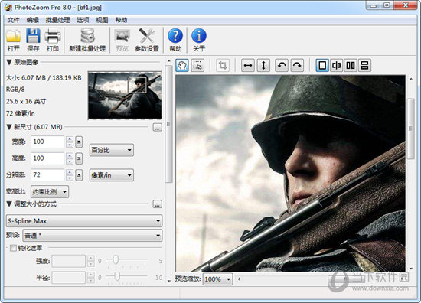421x303 pixels.
Task: Open the 高度 quick value menu arrow
Action: 79,158
